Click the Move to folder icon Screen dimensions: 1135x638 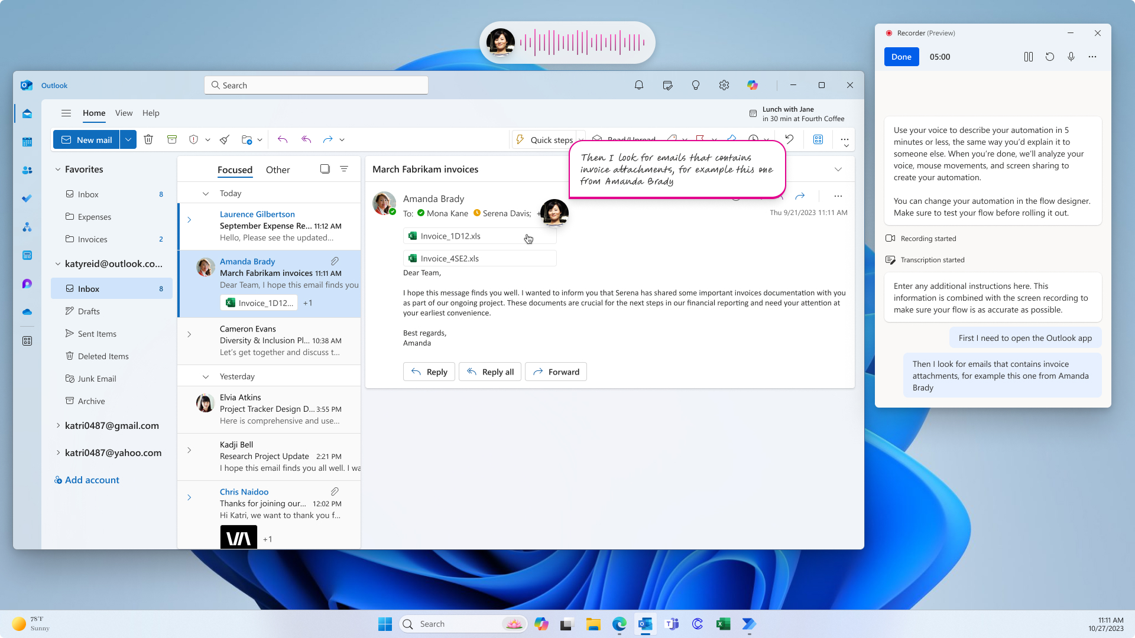(x=247, y=139)
